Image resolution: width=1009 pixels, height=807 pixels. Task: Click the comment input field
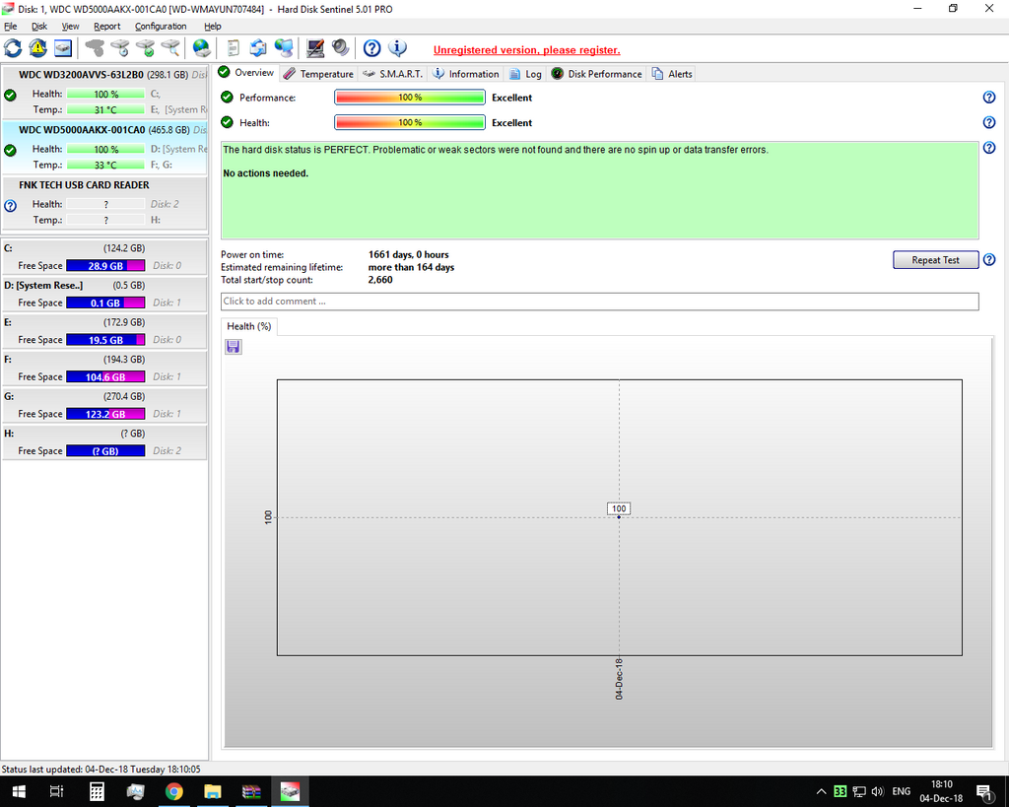[600, 302]
